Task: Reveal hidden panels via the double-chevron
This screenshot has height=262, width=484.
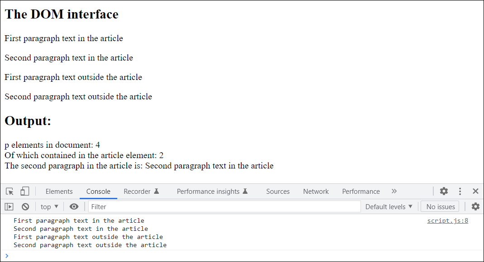Action: tap(394, 191)
